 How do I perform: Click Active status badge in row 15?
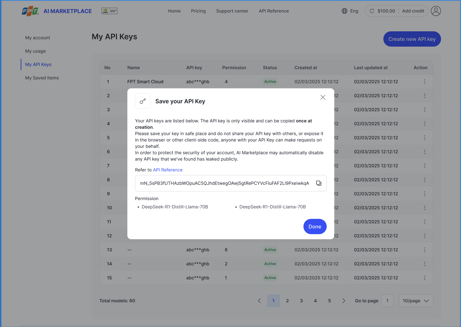pos(270,278)
